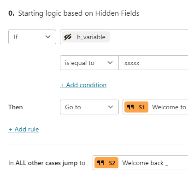Click chevron beside 'is equal to'

pos(110,63)
